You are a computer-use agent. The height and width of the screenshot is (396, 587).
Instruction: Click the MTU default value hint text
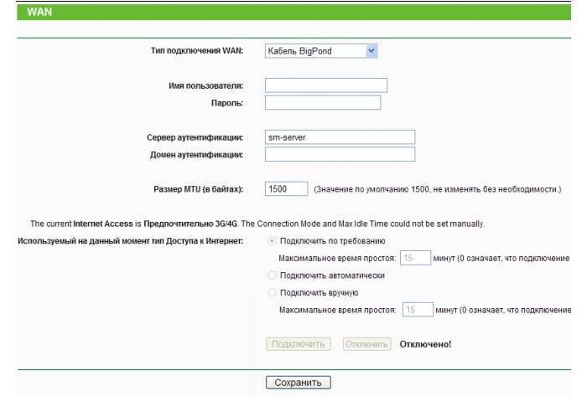[x=437, y=189]
